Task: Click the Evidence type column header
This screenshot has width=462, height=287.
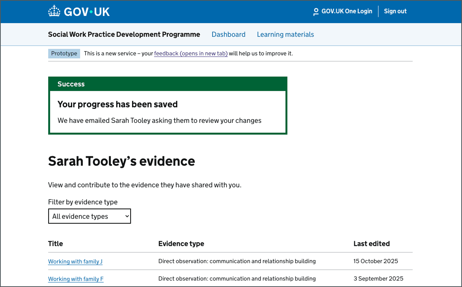Action: 181,243
